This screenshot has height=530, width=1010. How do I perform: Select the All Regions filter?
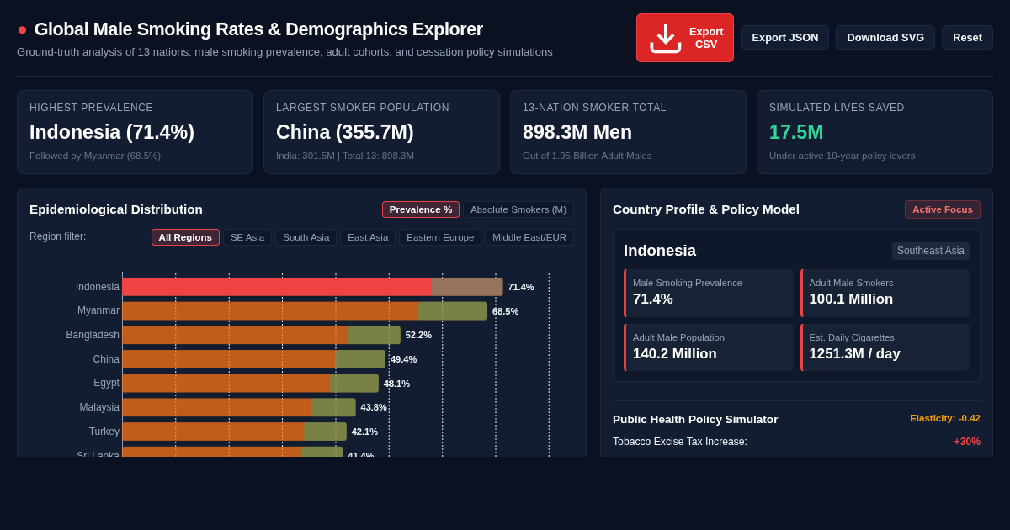(x=185, y=237)
